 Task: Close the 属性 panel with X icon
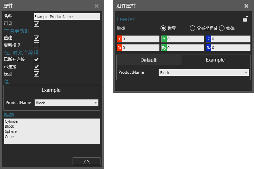click(x=97, y=6)
